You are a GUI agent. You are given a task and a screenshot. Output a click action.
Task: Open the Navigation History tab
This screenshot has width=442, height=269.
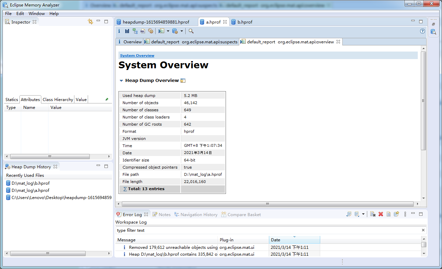tap(196, 214)
